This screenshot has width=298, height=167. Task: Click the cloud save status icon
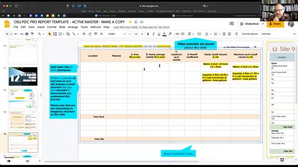click(142, 22)
